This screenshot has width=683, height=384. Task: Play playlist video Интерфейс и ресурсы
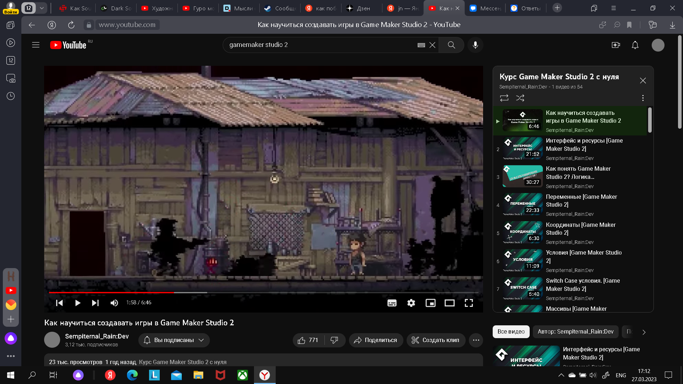(x=570, y=149)
